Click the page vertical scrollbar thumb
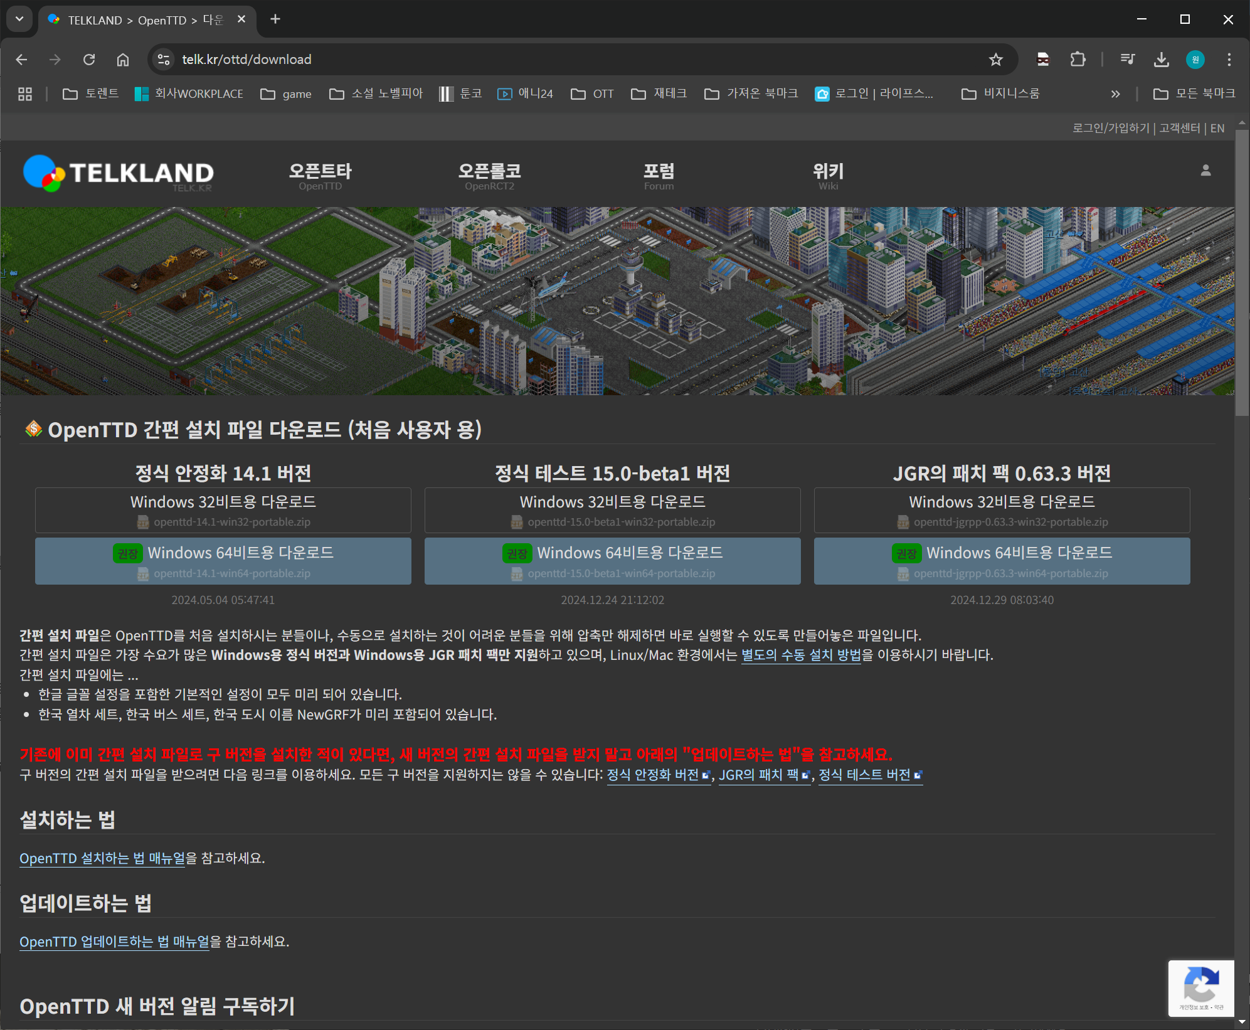This screenshot has width=1250, height=1030. tap(1242, 273)
